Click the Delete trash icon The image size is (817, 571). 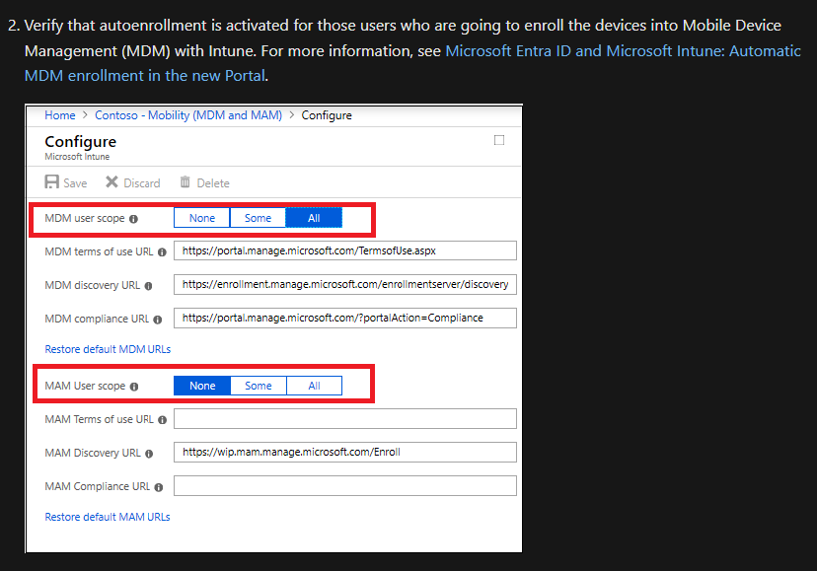[x=185, y=181]
